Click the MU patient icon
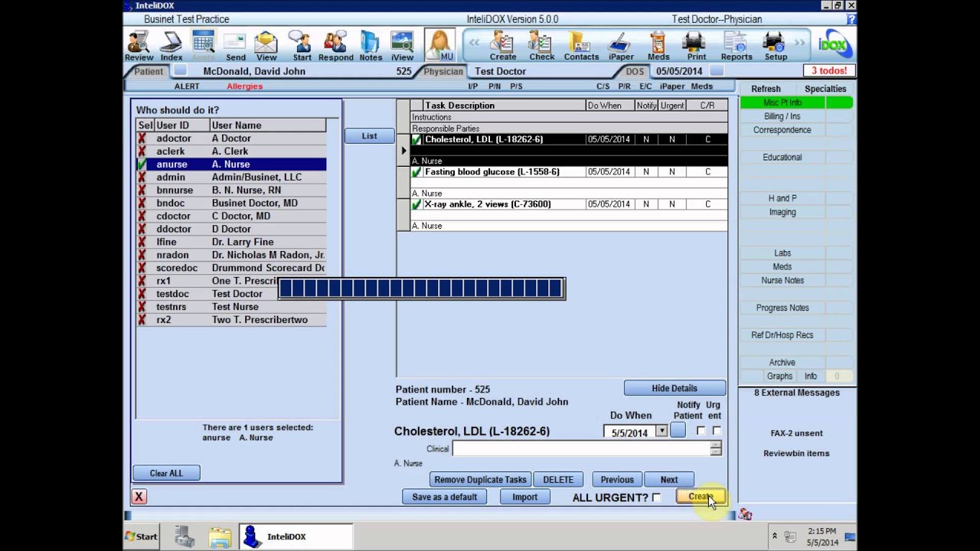 pyautogui.click(x=440, y=45)
